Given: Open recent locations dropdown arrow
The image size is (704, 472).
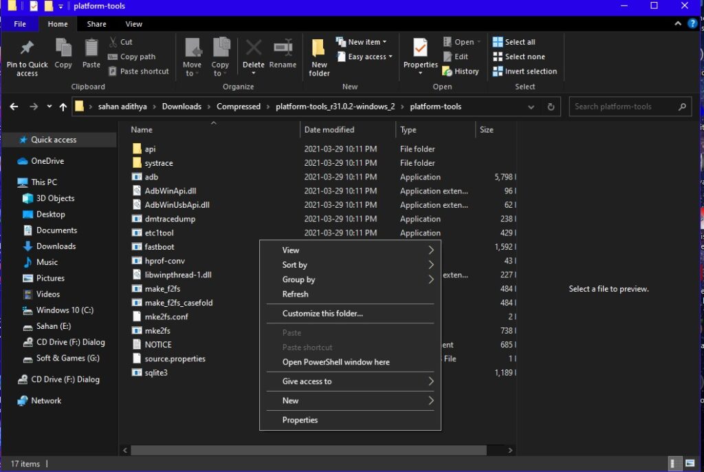Looking at the screenshot, I should [49, 107].
